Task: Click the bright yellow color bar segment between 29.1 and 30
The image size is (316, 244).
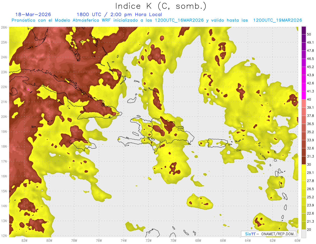Action: click(304, 168)
